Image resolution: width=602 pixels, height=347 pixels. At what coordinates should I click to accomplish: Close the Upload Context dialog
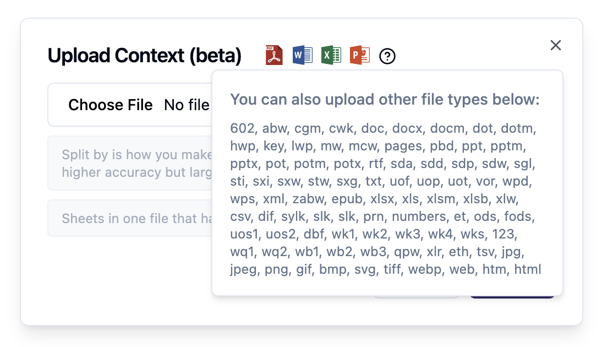[556, 45]
